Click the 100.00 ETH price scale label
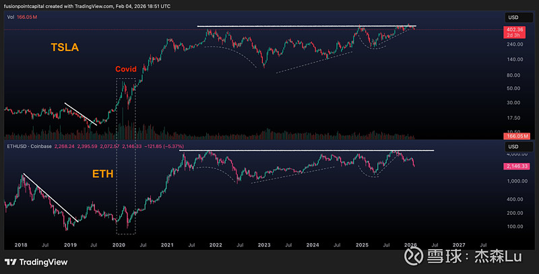539x274 pixels. pyautogui.click(x=515, y=226)
